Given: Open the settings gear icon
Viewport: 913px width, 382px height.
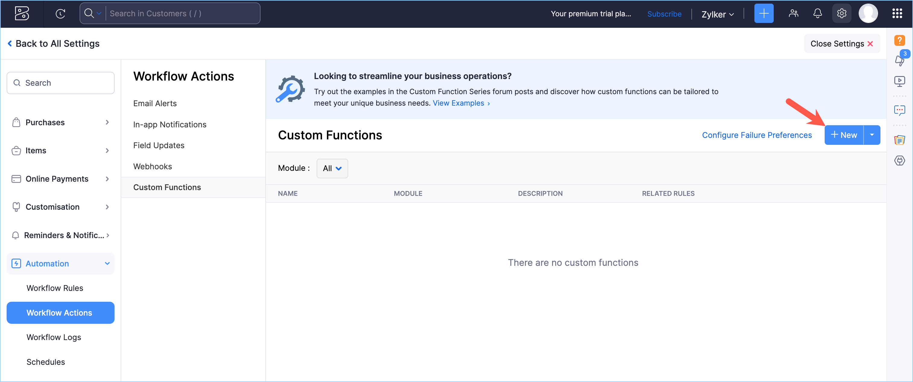Looking at the screenshot, I should pos(842,14).
